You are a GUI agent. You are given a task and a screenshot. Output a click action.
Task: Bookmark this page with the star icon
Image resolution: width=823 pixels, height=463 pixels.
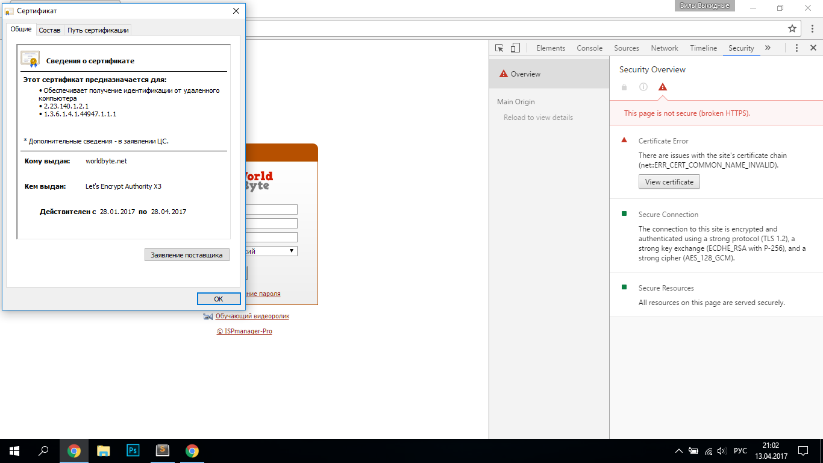(x=792, y=28)
